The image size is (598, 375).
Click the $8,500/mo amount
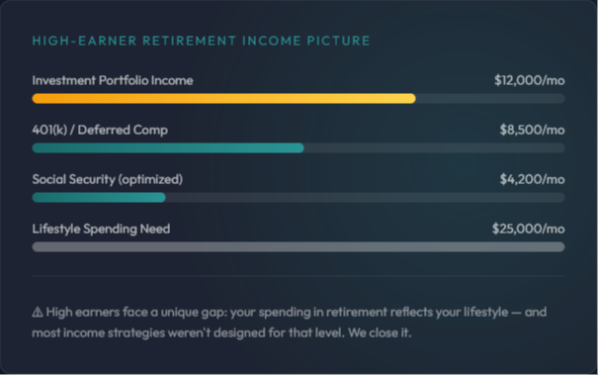532,130
